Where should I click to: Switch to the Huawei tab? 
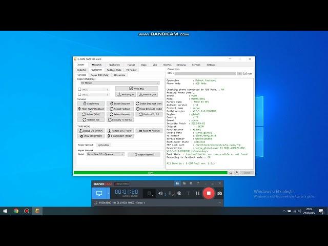click(x=131, y=65)
